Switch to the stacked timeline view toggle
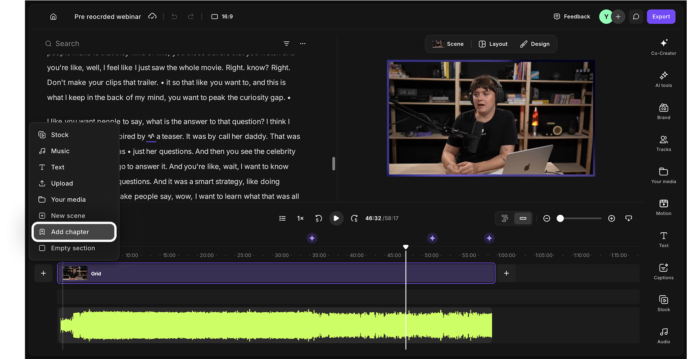Viewport: 687px width, 359px height. tap(505, 218)
